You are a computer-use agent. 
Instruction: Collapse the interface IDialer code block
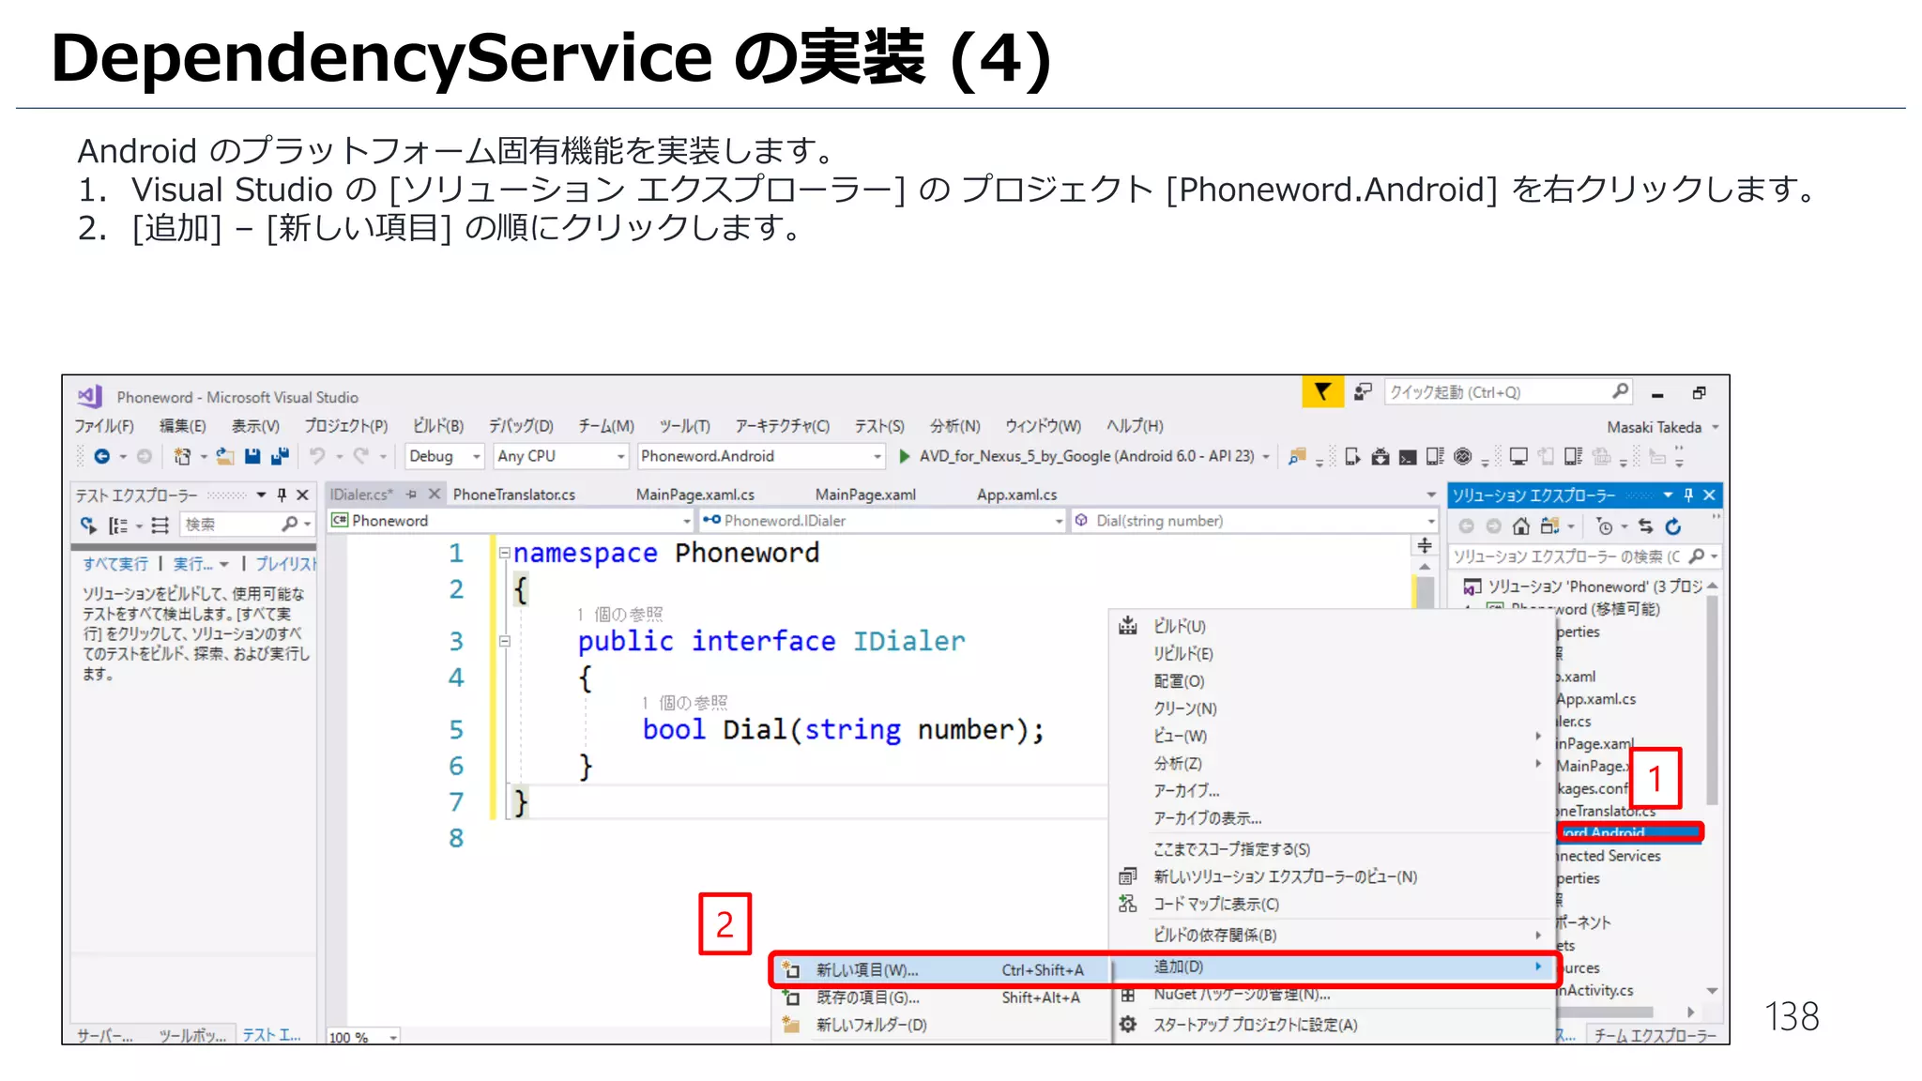[505, 641]
